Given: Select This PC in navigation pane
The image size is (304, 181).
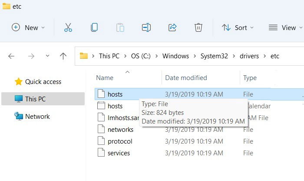Looking at the screenshot, I should click(35, 99).
